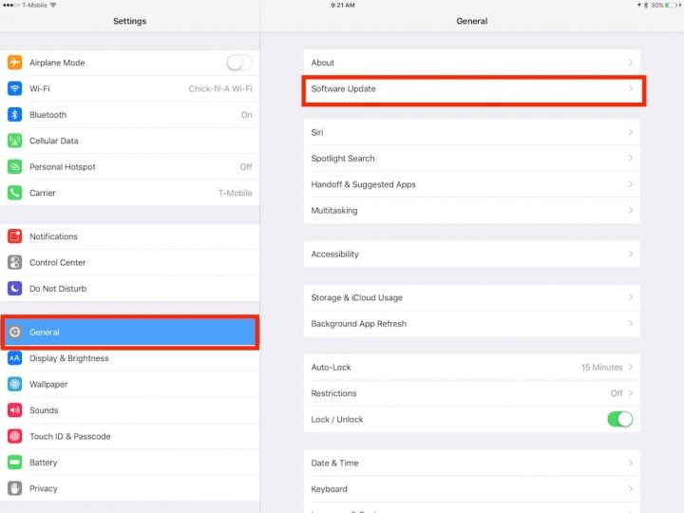Tap the Do Not Disturb moon icon
Viewport: 684px width, 513px height.
(14, 289)
